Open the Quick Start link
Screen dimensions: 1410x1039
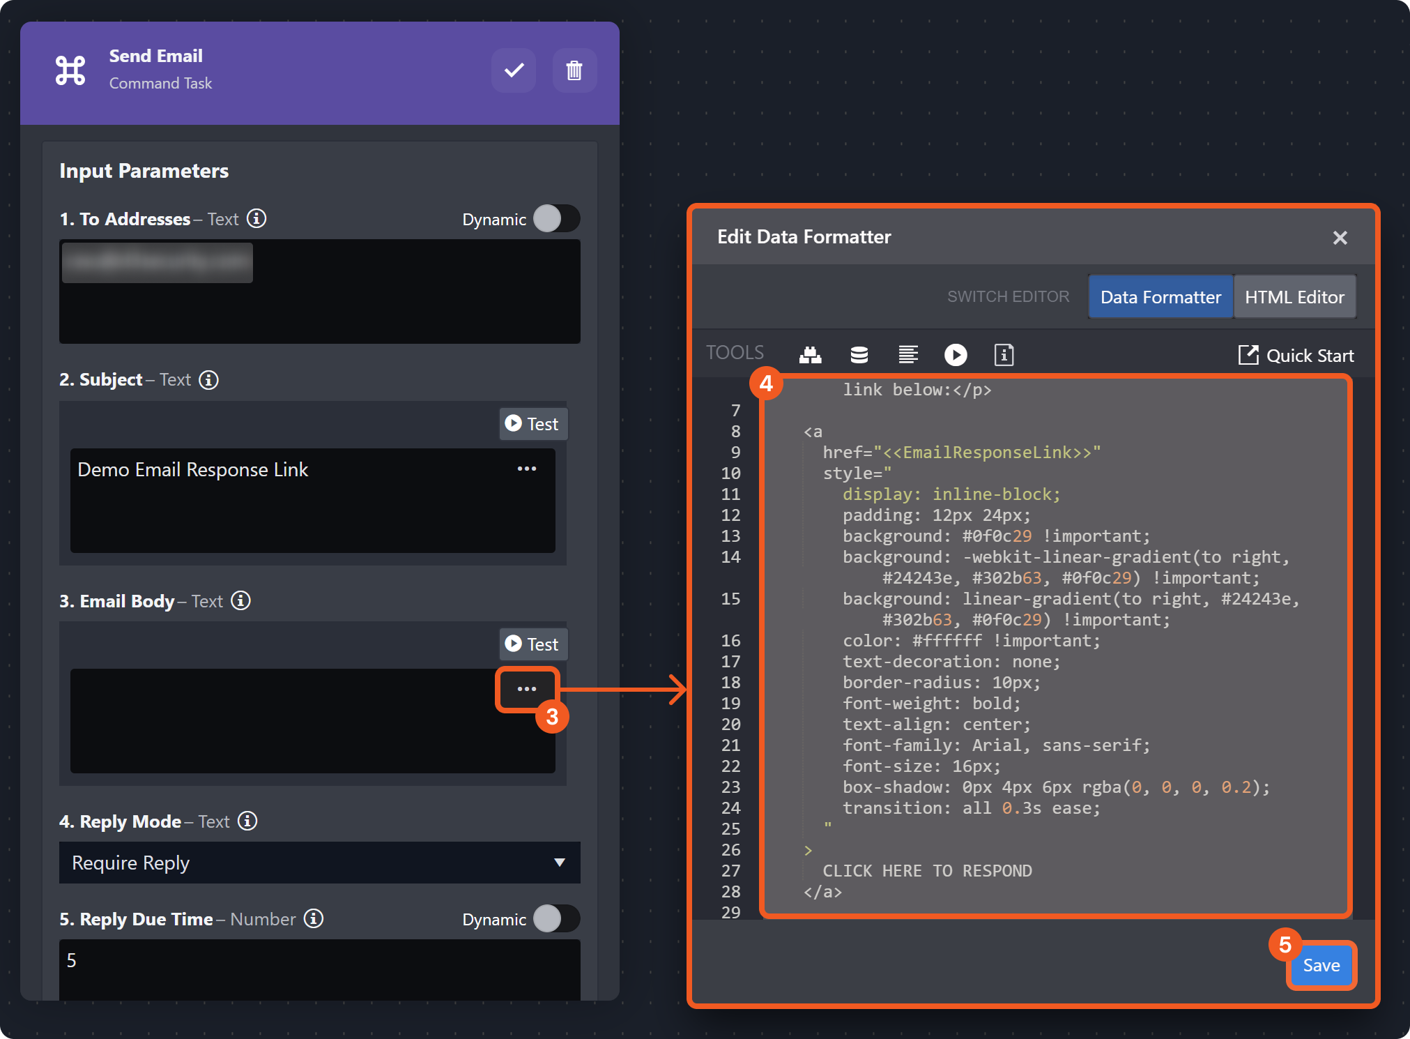click(x=1296, y=356)
